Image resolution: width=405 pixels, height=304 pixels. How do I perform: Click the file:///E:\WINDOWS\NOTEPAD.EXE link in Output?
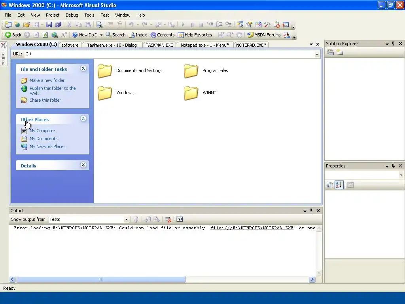point(252,228)
